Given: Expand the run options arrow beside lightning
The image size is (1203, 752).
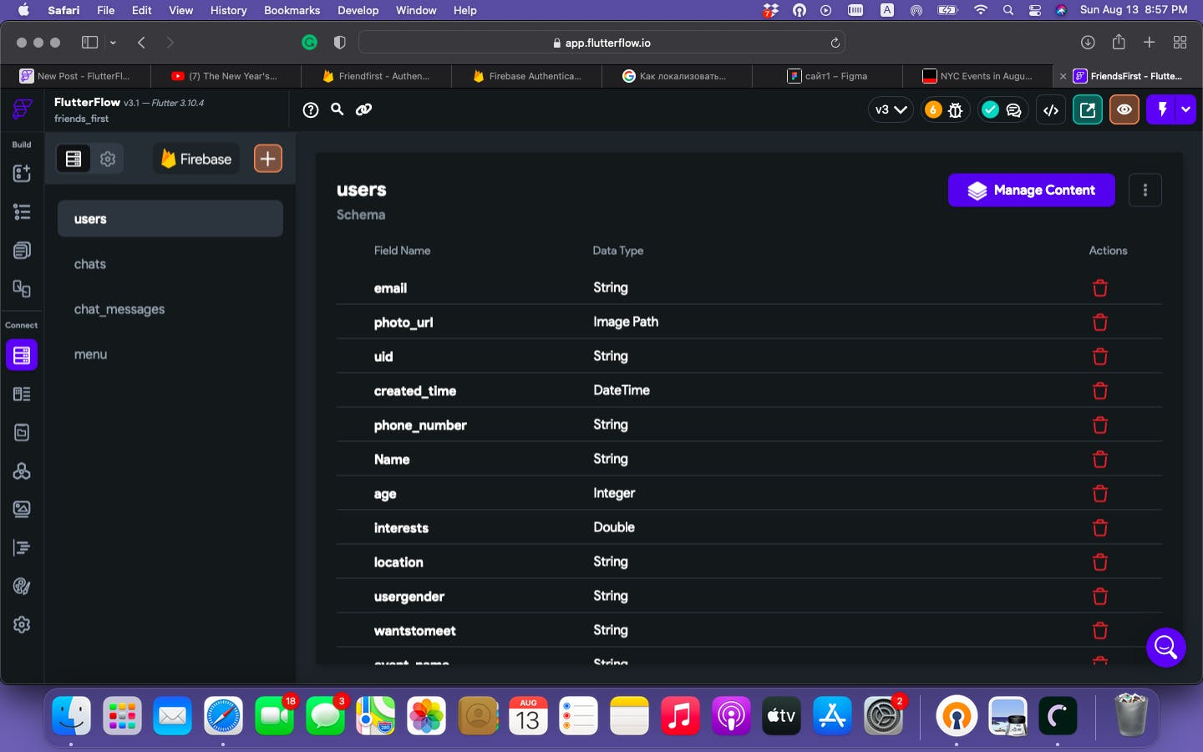Looking at the screenshot, I should click(1185, 109).
